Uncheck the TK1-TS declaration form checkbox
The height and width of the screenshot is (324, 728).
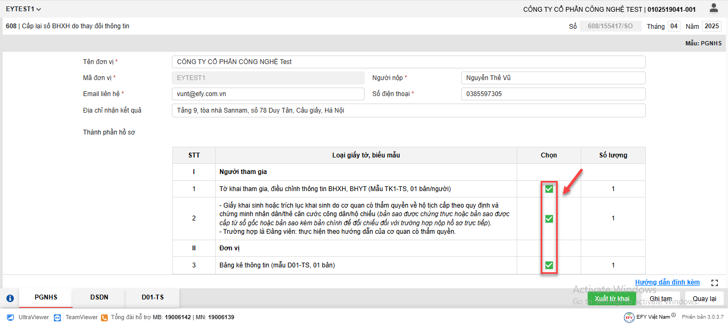(549, 189)
